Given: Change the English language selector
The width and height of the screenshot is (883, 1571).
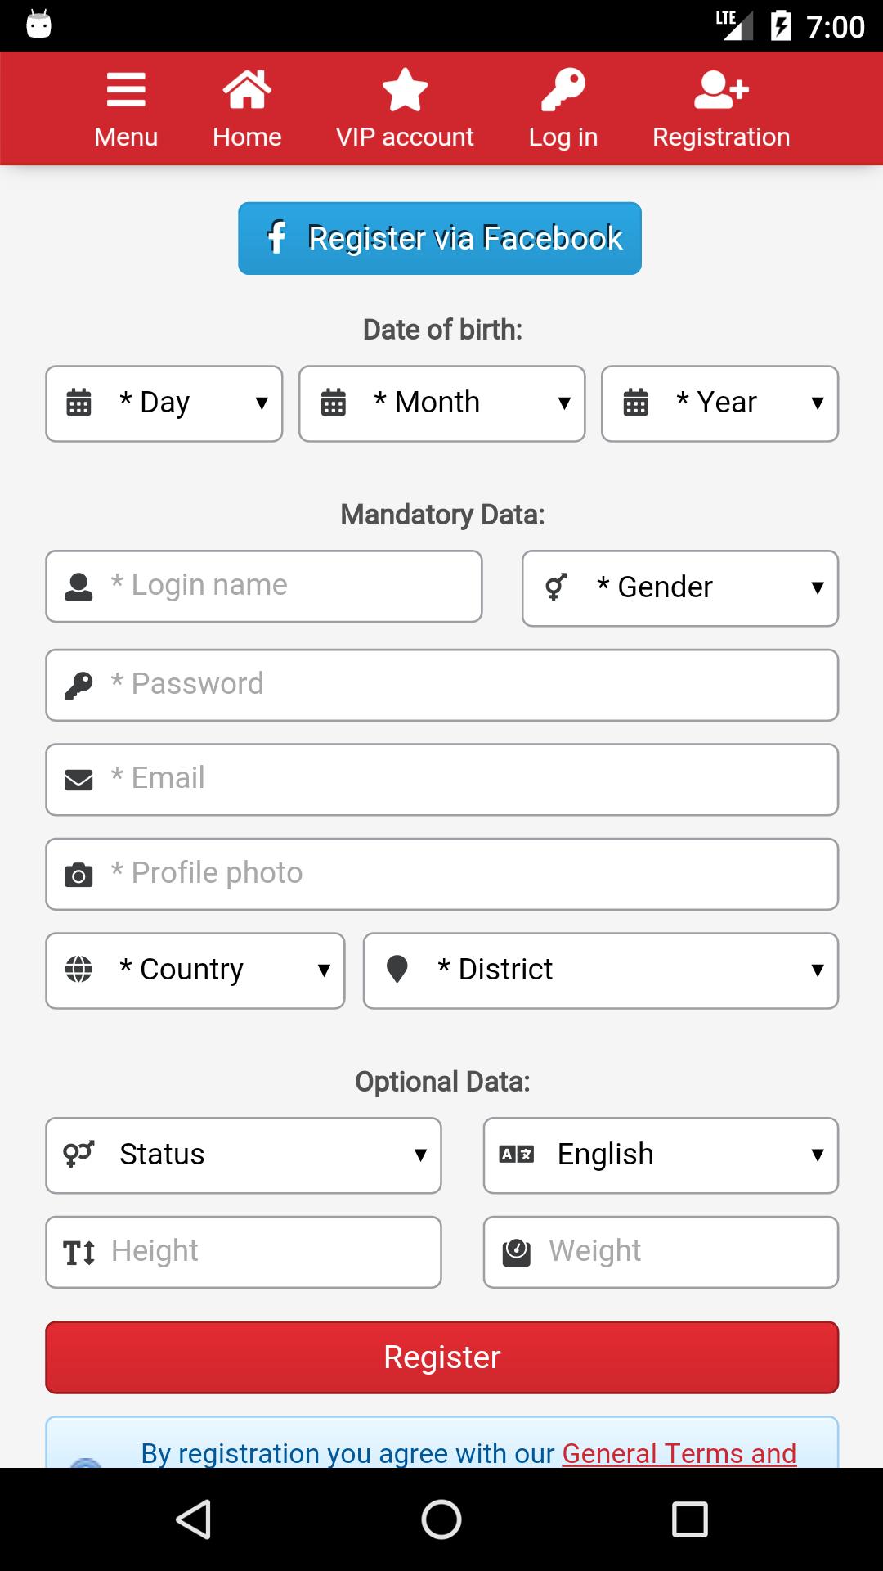Looking at the screenshot, I should click(661, 1155).
